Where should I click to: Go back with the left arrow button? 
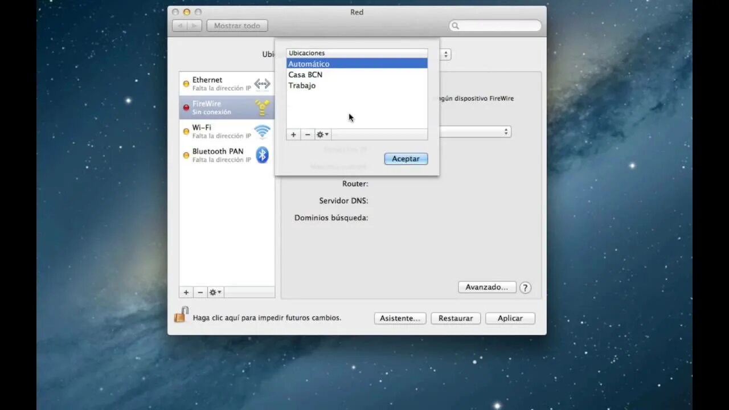click(180, 26)
